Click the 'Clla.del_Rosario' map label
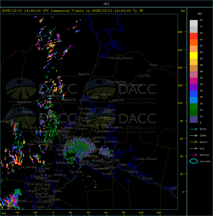213x216 pixels. point(121,58)
